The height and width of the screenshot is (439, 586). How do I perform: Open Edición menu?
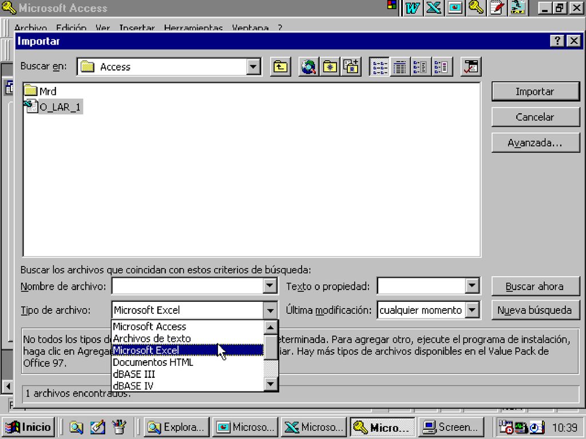coord(71,28)
